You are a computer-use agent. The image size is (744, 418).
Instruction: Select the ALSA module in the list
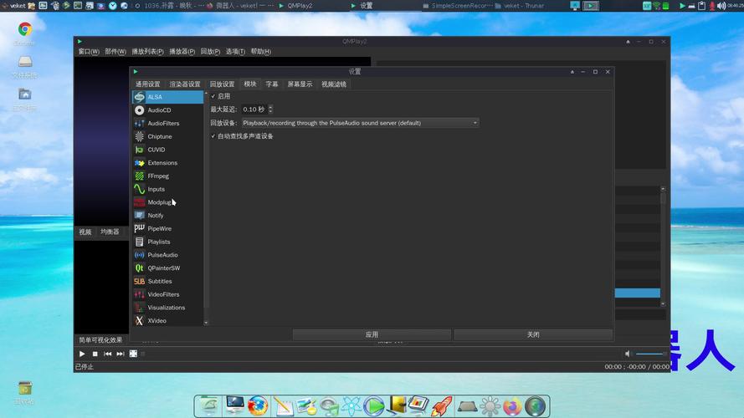(168, 97)
